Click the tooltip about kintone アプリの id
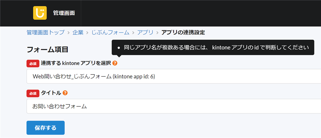 point(213,48)
